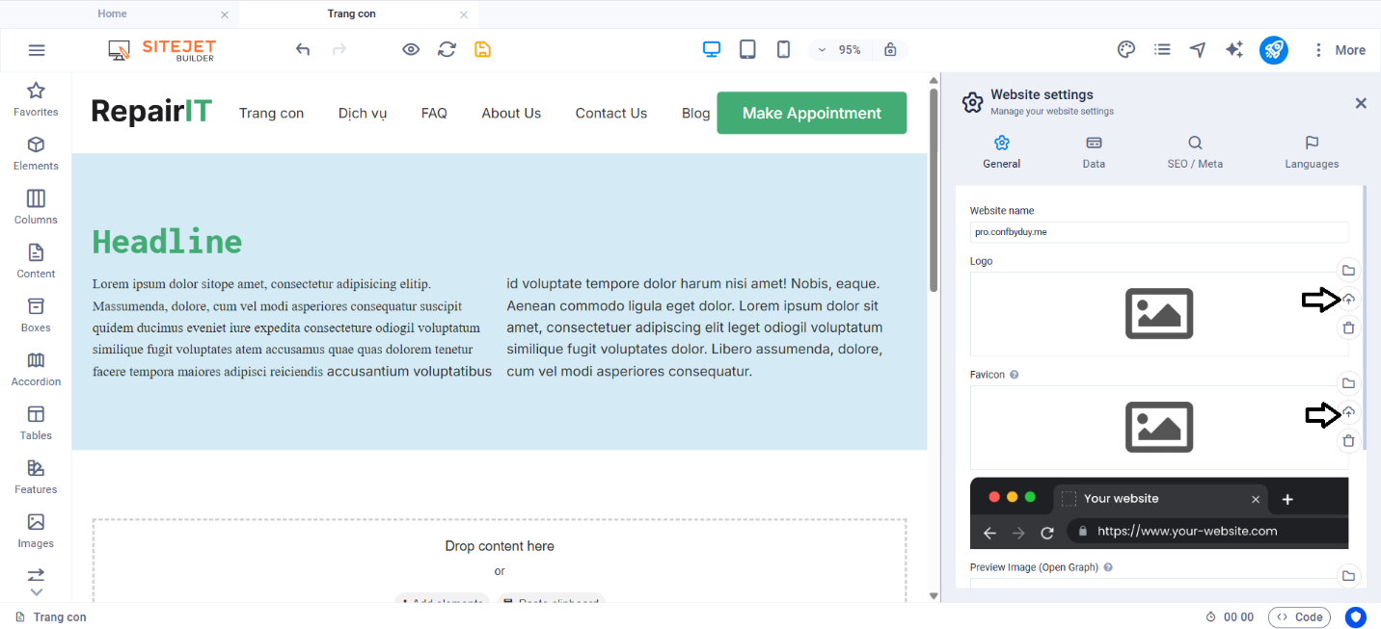1381x629 pixels.
Task: Open the design palette icon
Action: tap(1125, 50)
